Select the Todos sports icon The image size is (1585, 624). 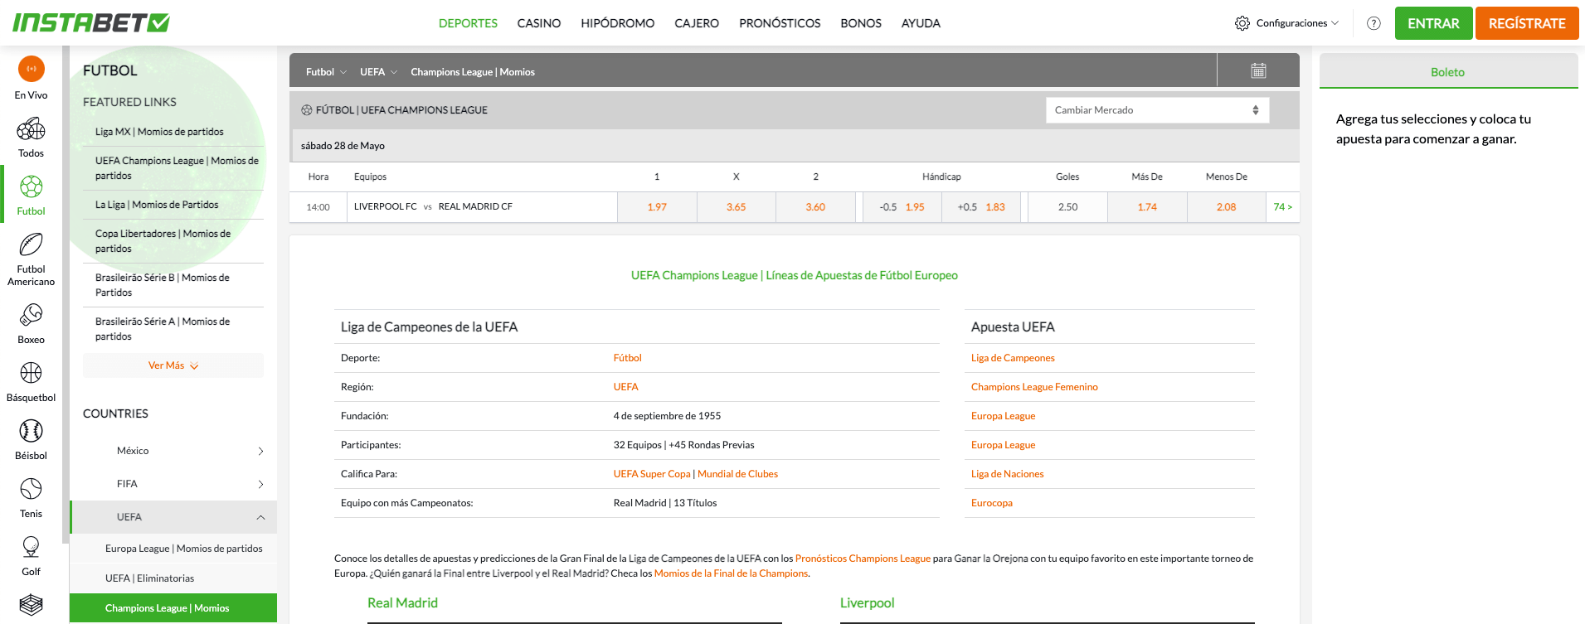(32, 129)
